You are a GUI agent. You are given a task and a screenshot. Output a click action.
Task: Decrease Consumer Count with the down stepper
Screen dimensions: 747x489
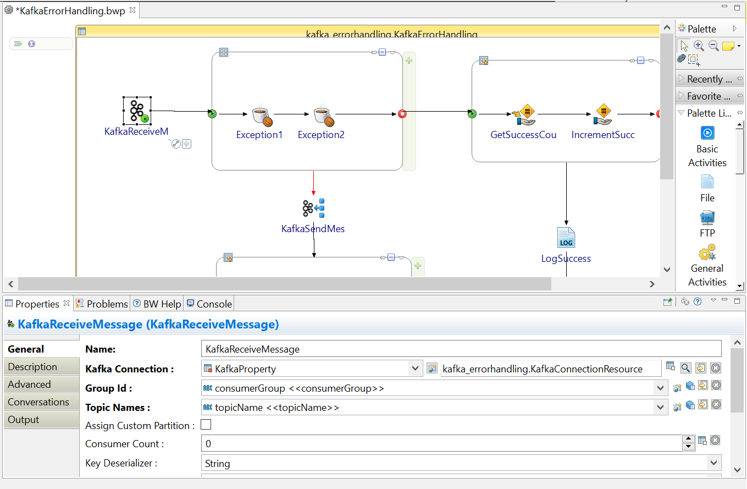coord(689,446)
